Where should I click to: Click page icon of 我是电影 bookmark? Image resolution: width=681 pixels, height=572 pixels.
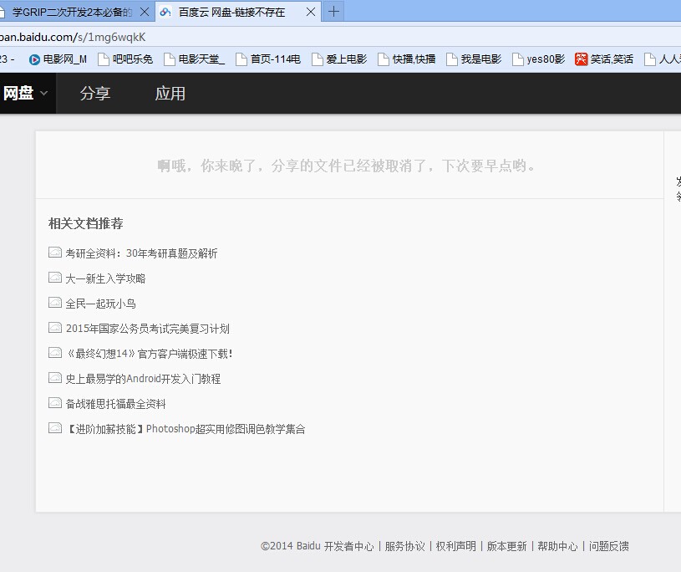pyautogui.click(x=452, y=59)
